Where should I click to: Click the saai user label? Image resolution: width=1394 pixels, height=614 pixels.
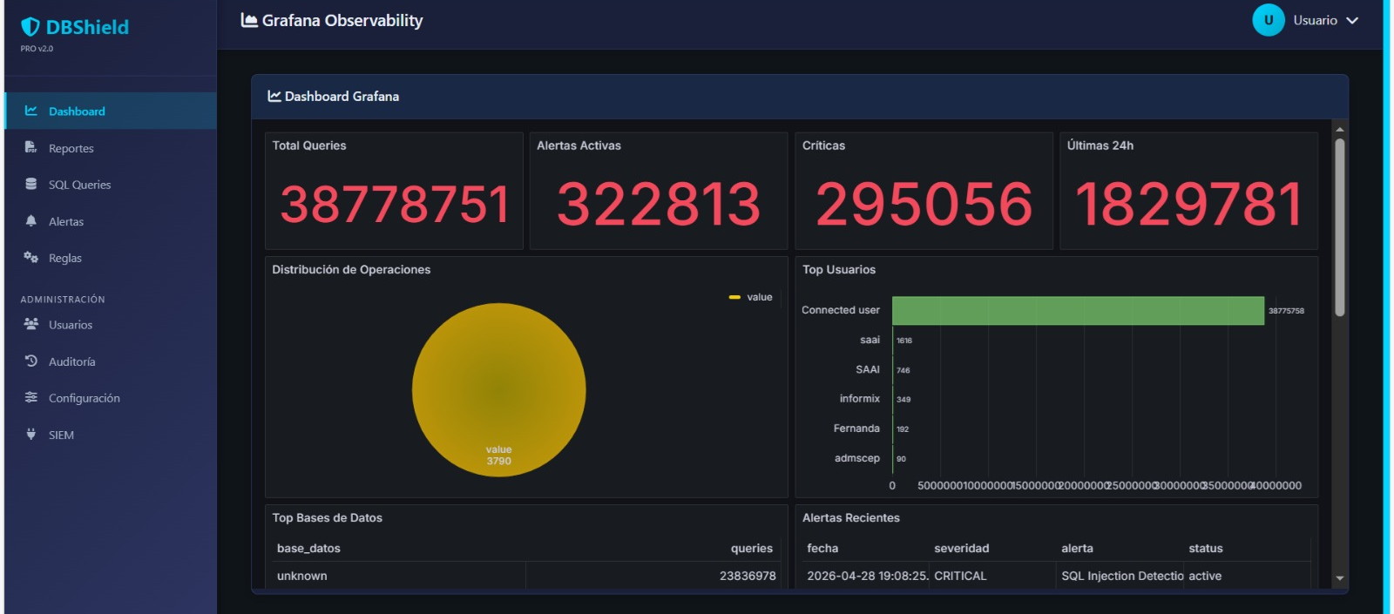pos(870,340)
